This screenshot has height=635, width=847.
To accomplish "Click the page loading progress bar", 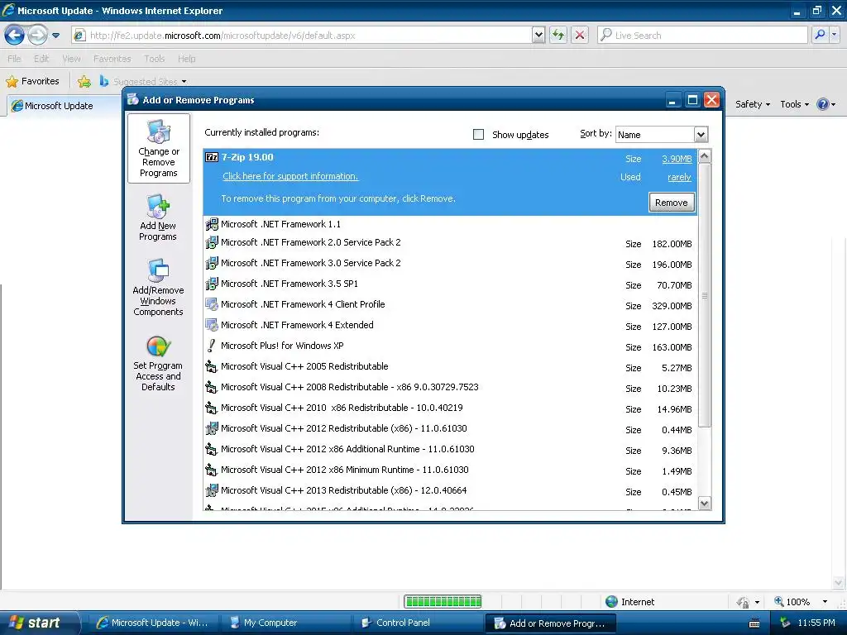I will pyautogui.click(x=443, y=602).
